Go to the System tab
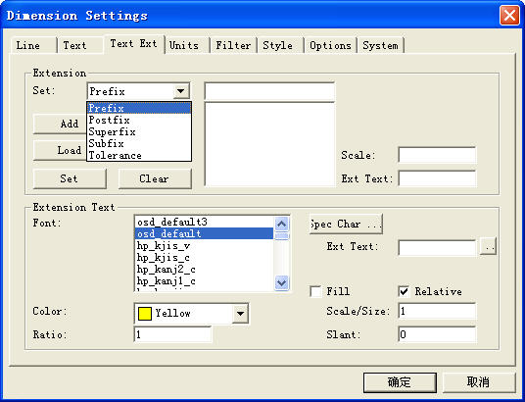The height and width of the screenshot is (402, 525). click(381, 45)
